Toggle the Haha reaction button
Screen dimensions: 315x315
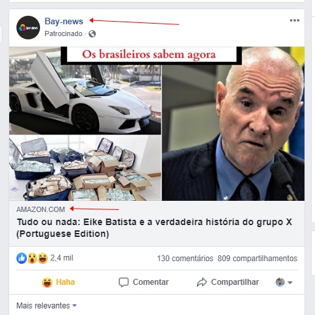[x=58, y=282]
